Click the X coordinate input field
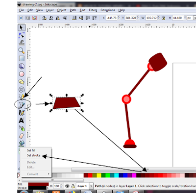This screenshot has width=196, height=193. (x=112, y=18)
